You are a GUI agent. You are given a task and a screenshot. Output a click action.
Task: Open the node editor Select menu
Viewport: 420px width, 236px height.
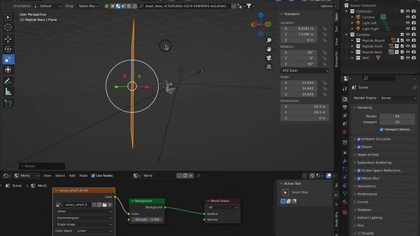(x=60, y=176)
